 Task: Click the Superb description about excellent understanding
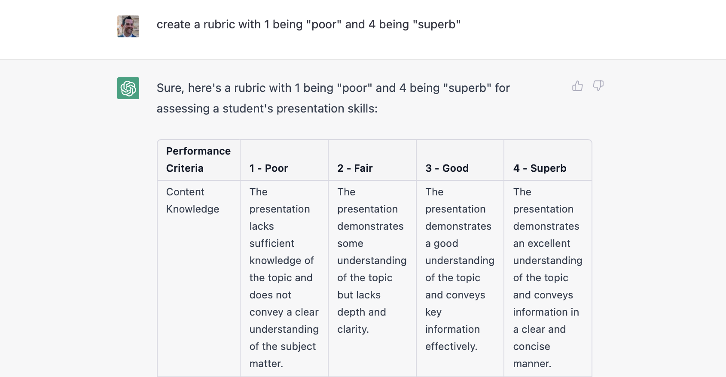point(548,278)
